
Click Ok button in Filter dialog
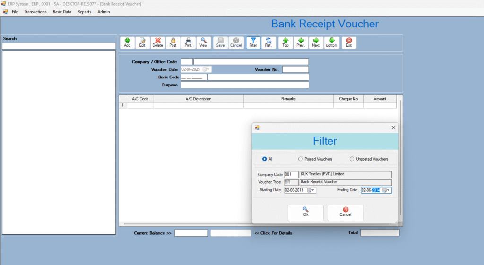tap(305, 213)
